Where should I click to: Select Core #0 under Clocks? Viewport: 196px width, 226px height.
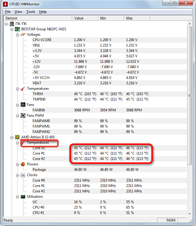click(x=110, y=180)
